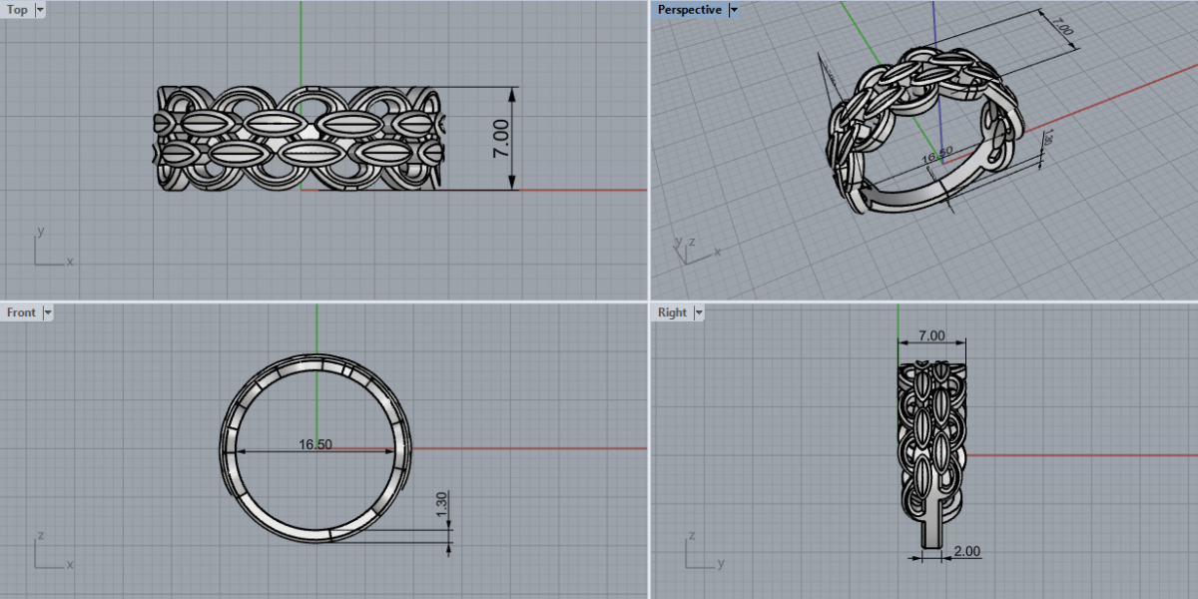Open the Top viewport dropdown arrow
Image resolution: width=1198 pixels, height=599 pixels.
click(x=39, y=10)
